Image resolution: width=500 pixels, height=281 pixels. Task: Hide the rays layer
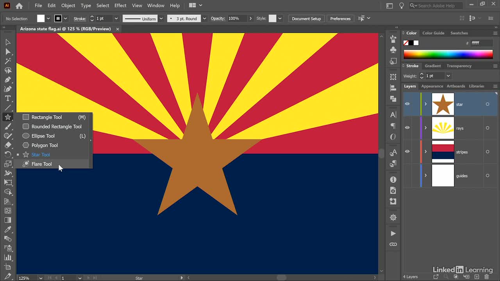[x=407, y=128]
